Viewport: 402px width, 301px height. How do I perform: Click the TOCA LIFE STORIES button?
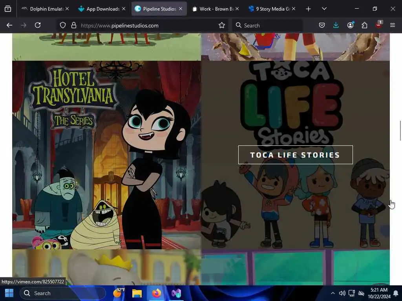tap(295, 155)
